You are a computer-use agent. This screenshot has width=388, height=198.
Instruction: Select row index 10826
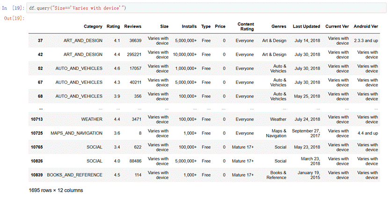(x=37, y=161)
